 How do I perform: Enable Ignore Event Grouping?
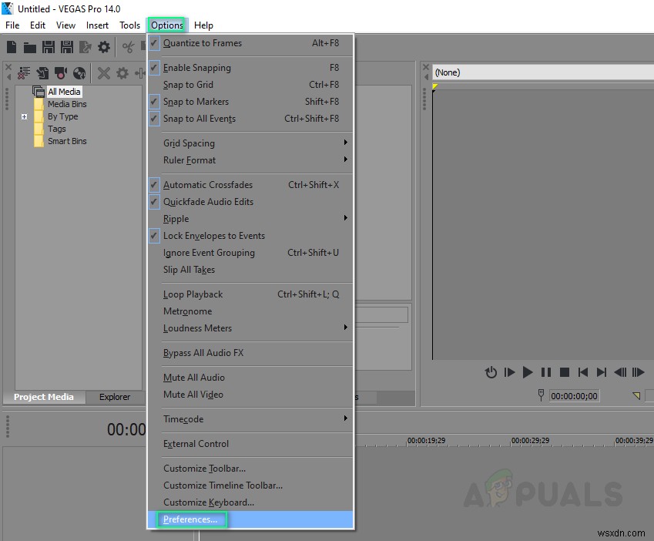[250, 253]
